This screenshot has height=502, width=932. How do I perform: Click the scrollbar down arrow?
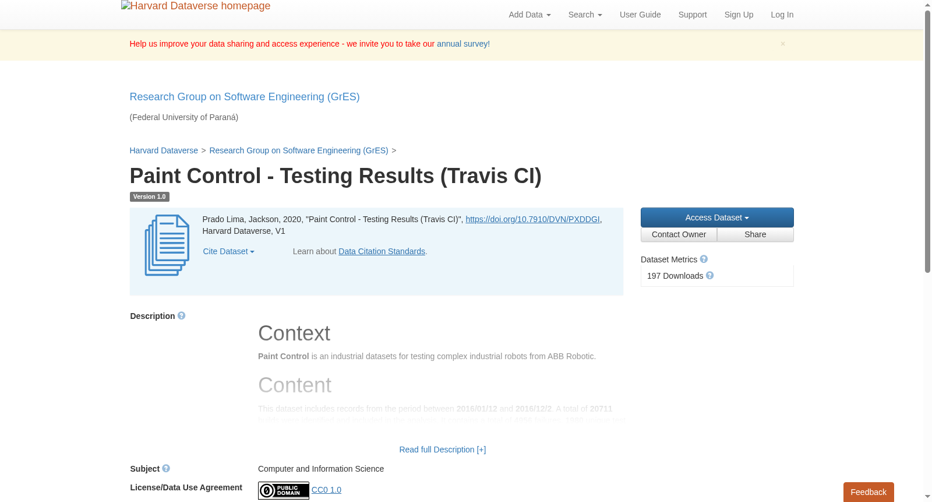(x=927, y=497)
